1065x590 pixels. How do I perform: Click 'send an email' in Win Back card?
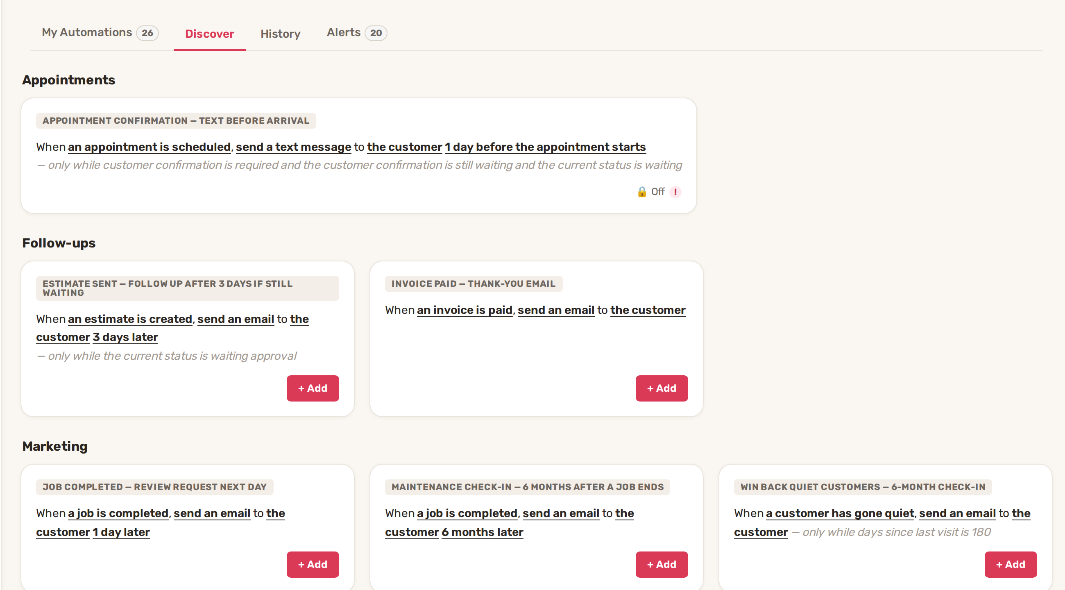point(957,513)
